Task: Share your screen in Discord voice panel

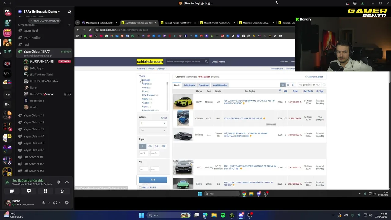Action: 29,191
